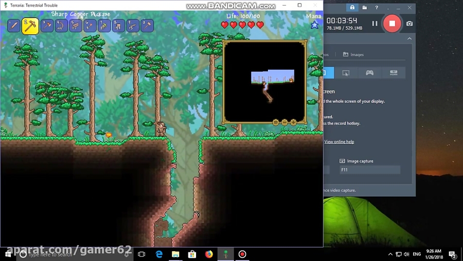Open Task View on taskbar
The height and width of the screenshot is (261, 463).
point(142,254)
